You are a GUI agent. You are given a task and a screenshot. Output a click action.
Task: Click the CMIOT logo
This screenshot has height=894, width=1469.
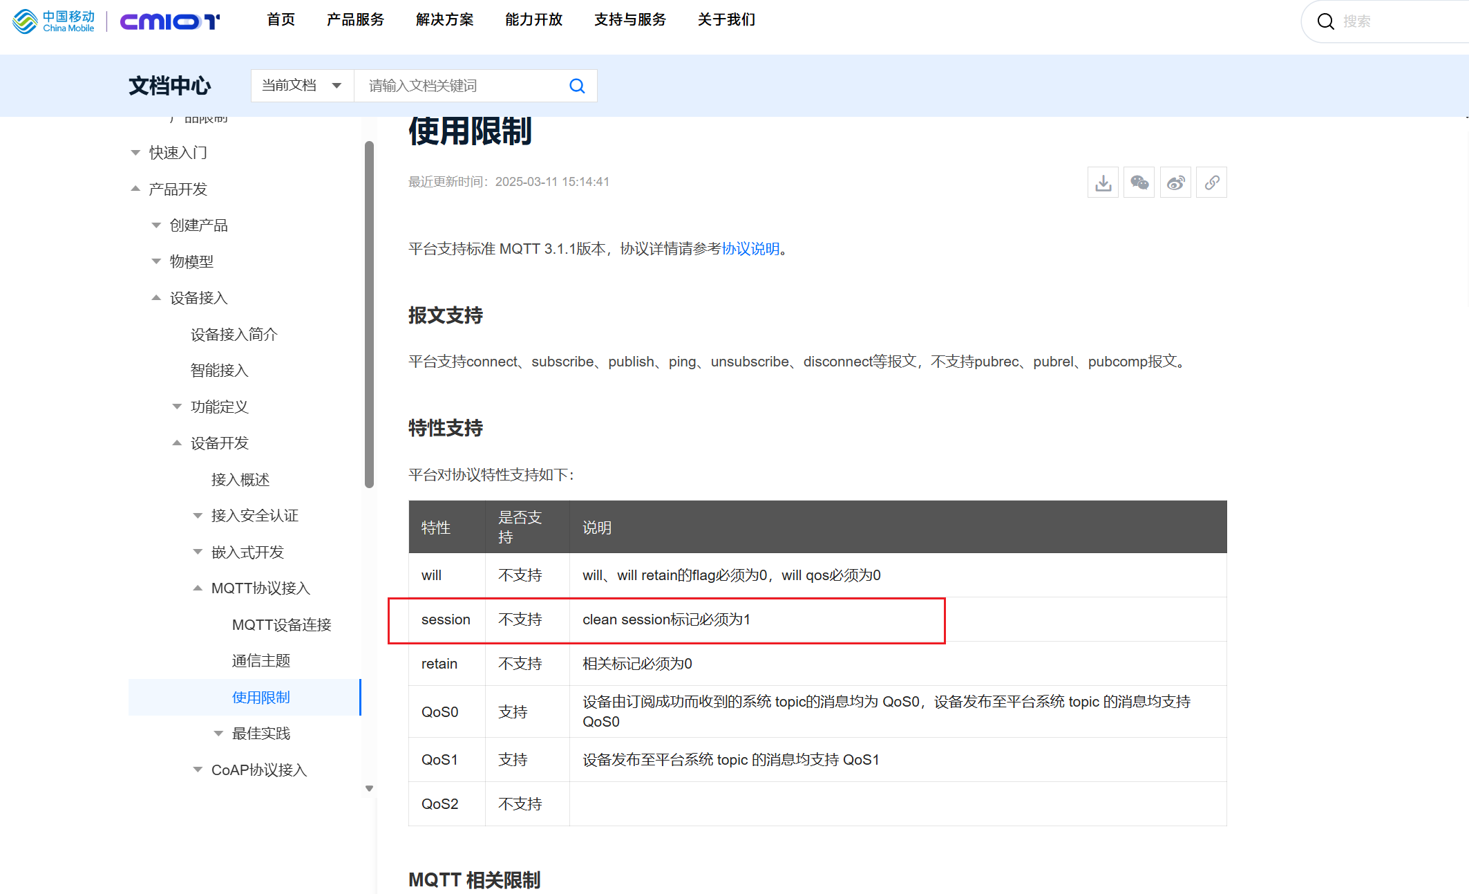pos(169,21)
